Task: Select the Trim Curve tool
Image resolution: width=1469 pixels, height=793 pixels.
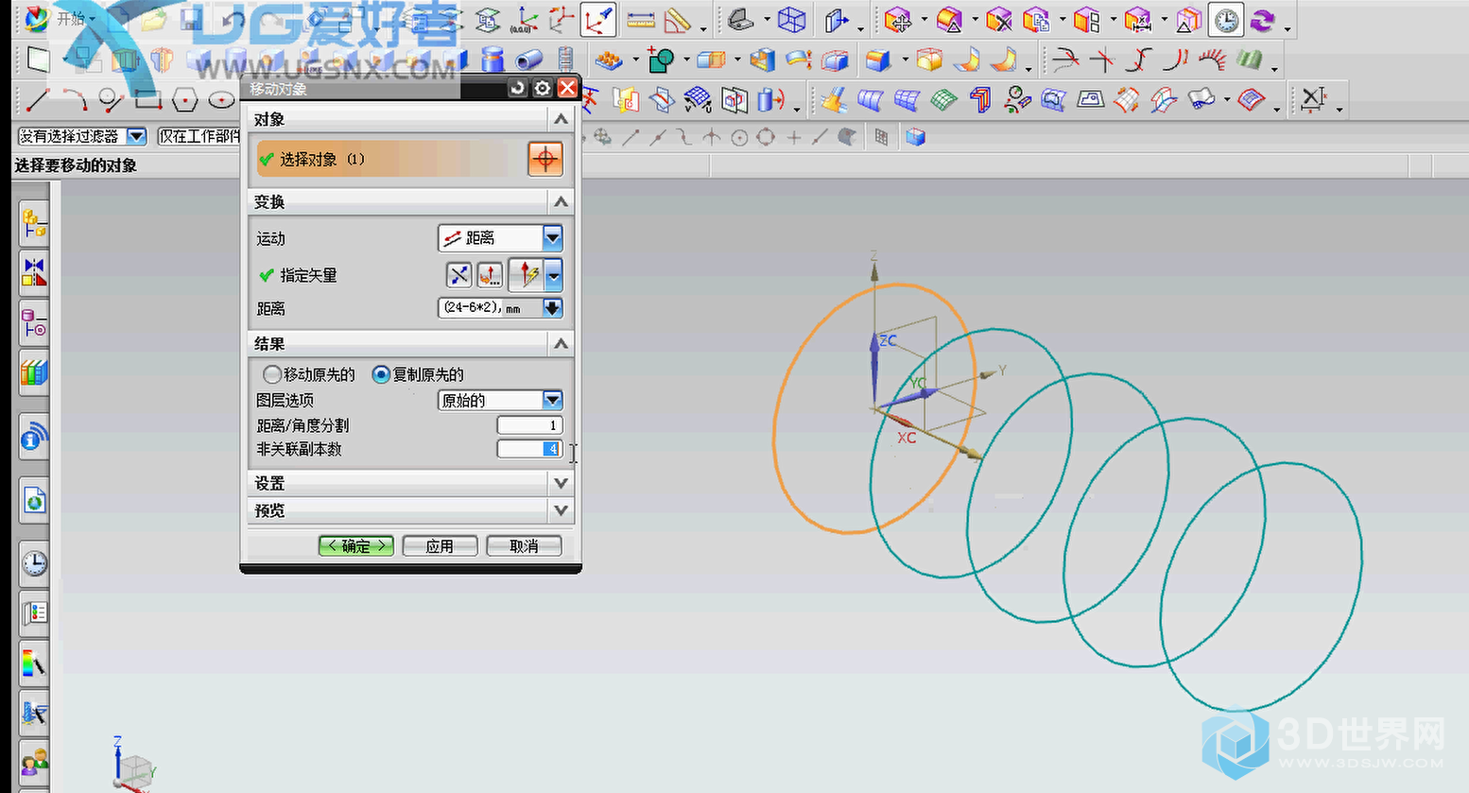Action: point(1065,61)
